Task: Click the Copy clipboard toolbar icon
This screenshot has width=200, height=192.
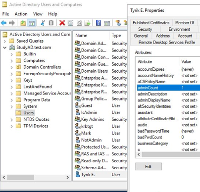Action: coord(51,23)
